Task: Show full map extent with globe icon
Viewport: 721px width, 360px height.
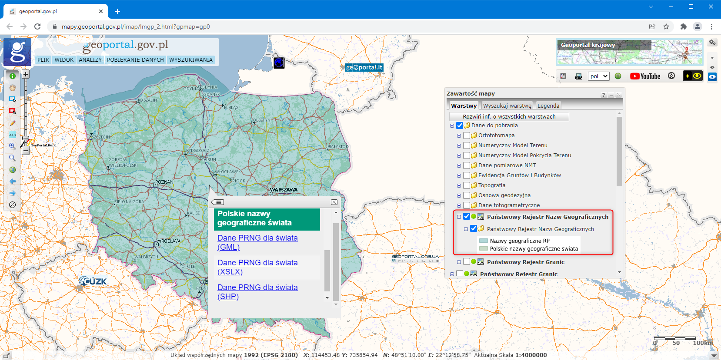Action: coord(13,170)
